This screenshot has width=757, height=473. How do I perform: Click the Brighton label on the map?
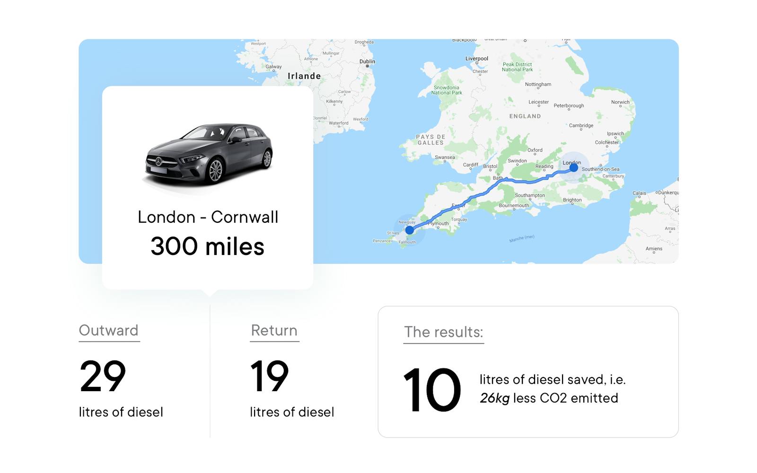click(572, 200)
